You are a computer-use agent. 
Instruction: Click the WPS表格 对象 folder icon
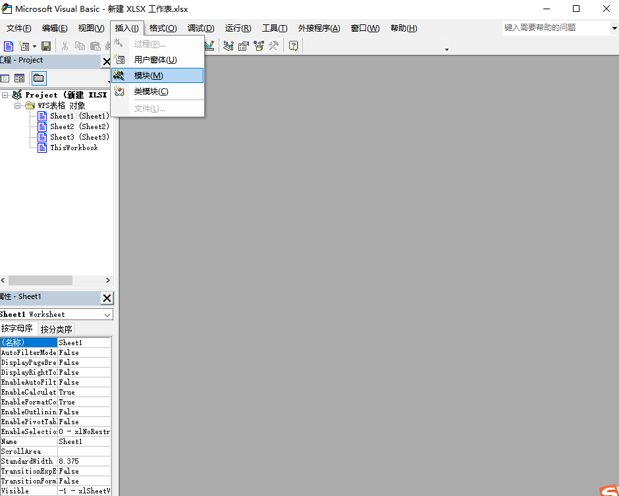pos(30,105)
